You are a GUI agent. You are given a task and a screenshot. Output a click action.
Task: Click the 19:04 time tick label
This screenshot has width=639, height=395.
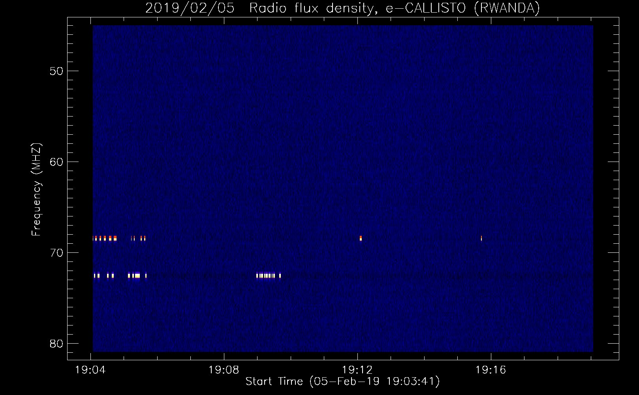90,370
